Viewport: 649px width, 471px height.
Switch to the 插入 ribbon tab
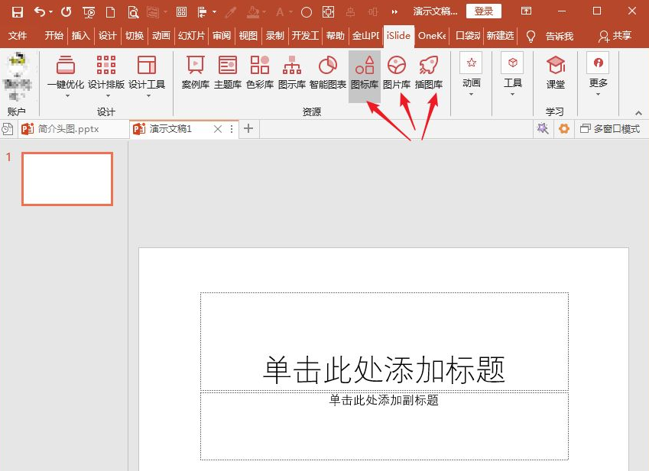pos(80,36)
